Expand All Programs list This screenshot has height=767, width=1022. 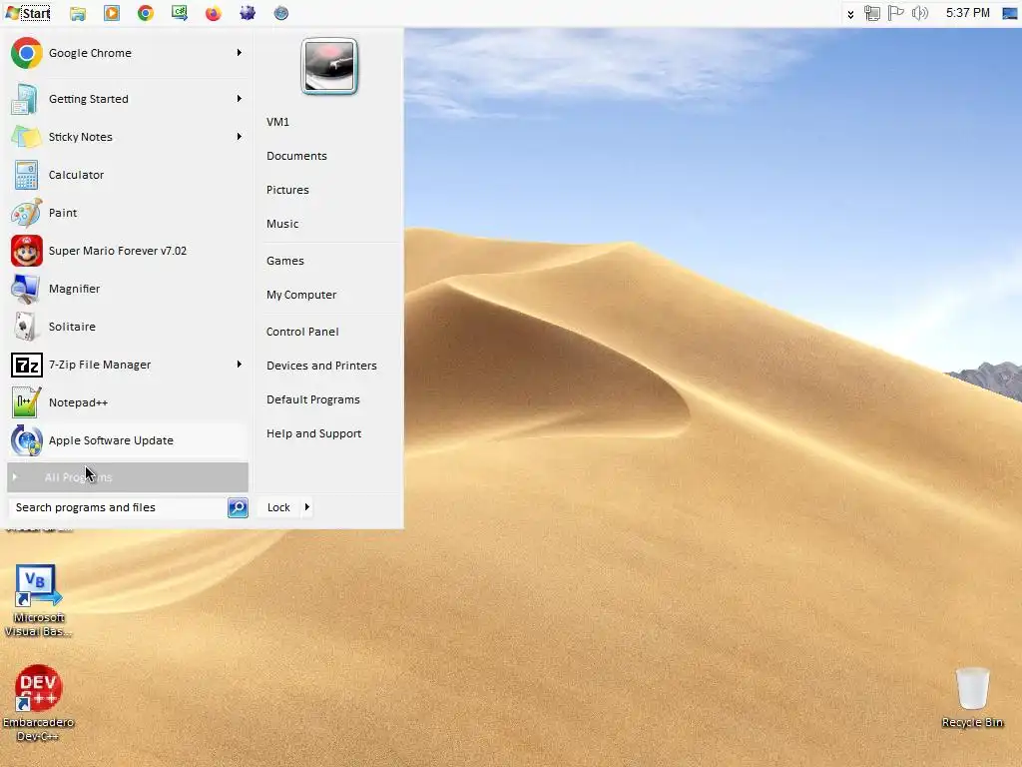click(128, 477)
